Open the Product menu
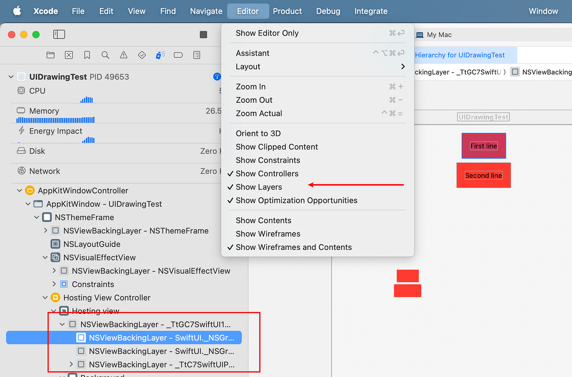The height and width of the screenshot is (377, 572). coord(287,11)
